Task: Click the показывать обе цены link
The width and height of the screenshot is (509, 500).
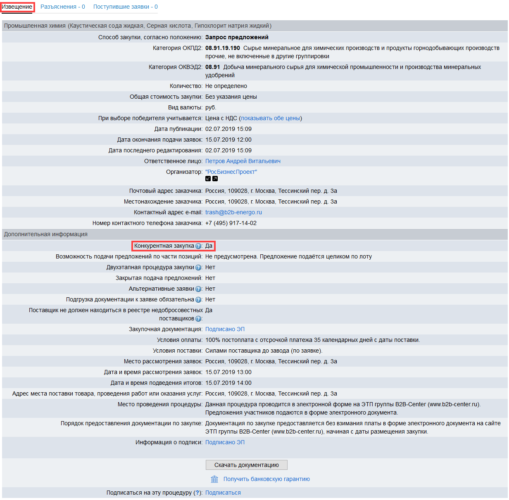Action: tap(270, 118)
